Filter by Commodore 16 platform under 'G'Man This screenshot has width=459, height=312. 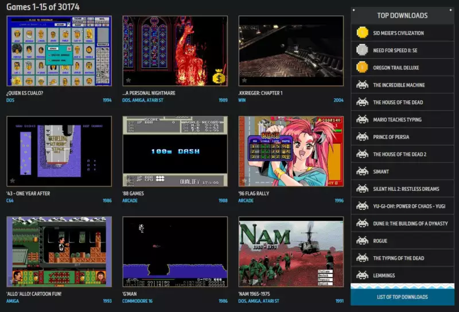click(x=137, y=301)
